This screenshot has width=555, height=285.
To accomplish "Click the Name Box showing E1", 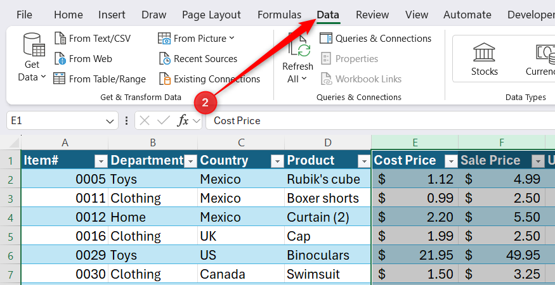I will tap(56, 120).
